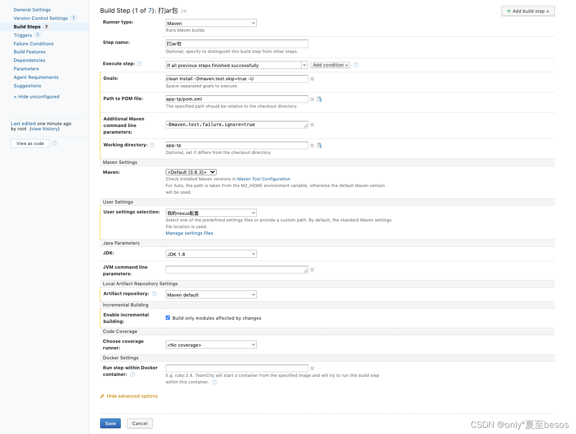Open build step selector arrow beside title
The image size is (576, 434).
[x=184, y=11]
